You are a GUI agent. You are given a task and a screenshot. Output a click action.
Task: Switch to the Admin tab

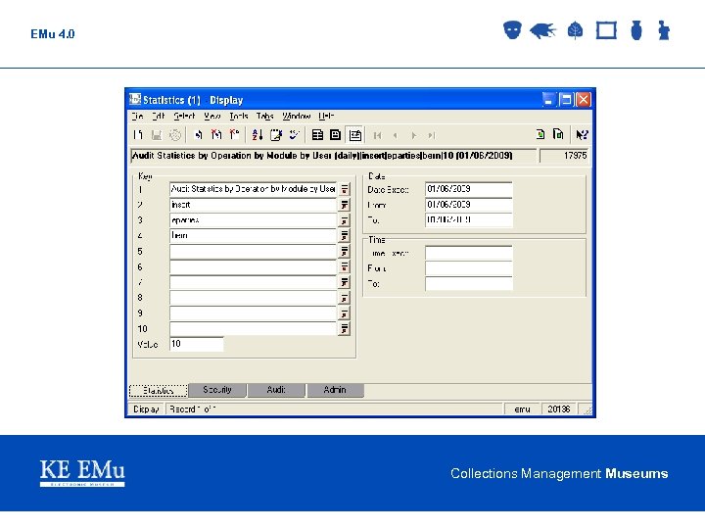[x=335, y=390]
